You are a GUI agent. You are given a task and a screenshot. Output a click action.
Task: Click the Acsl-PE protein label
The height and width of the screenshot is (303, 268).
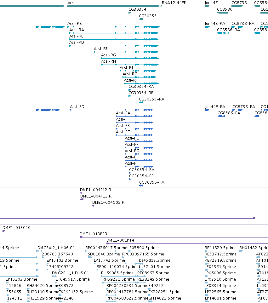(x=123, y=132)
